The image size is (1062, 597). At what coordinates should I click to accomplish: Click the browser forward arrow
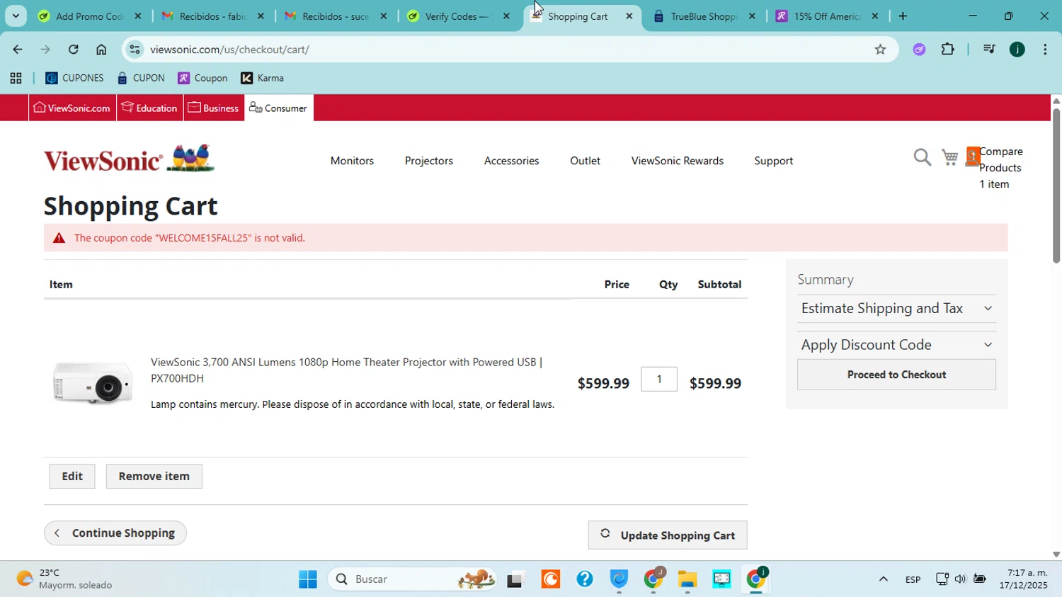[45, 50]
